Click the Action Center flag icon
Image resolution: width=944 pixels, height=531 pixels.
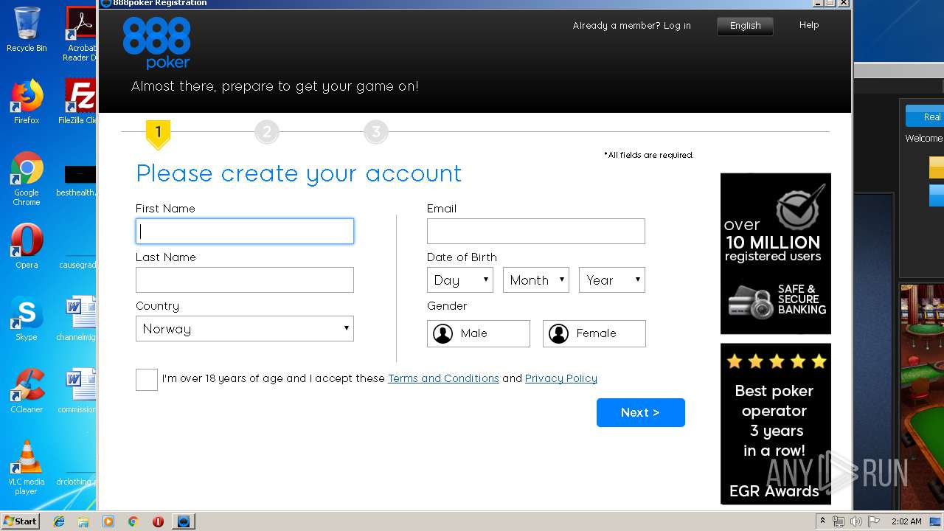point(872,521)
